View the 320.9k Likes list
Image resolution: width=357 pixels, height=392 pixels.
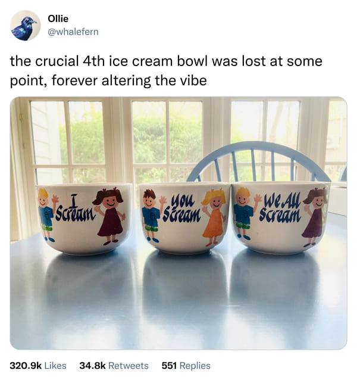pyautogui.click(x=38, y=366)
